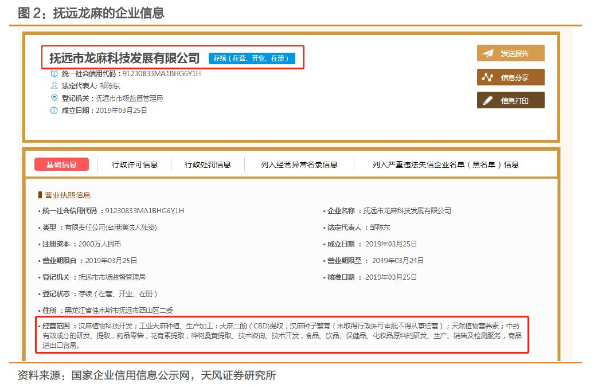Click the 注册资本 value 2000万人民币
This screenshot has height=388, width=598.
tap(100, 244)
